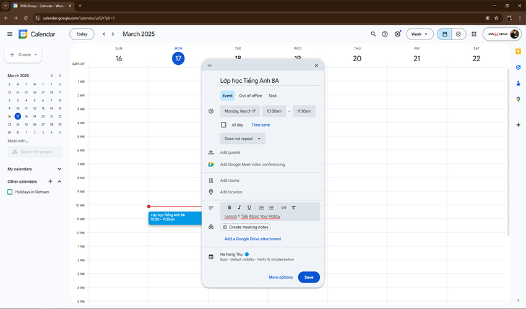This screenshot has width=526, height=309.
Task: Toggle underline in description toolbar
Action: [x=249, y=208]
